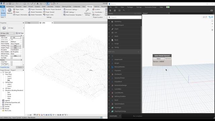Click Select button on Select Model Element node
This screenshot has height=121, width=215.
coord(159,58)
